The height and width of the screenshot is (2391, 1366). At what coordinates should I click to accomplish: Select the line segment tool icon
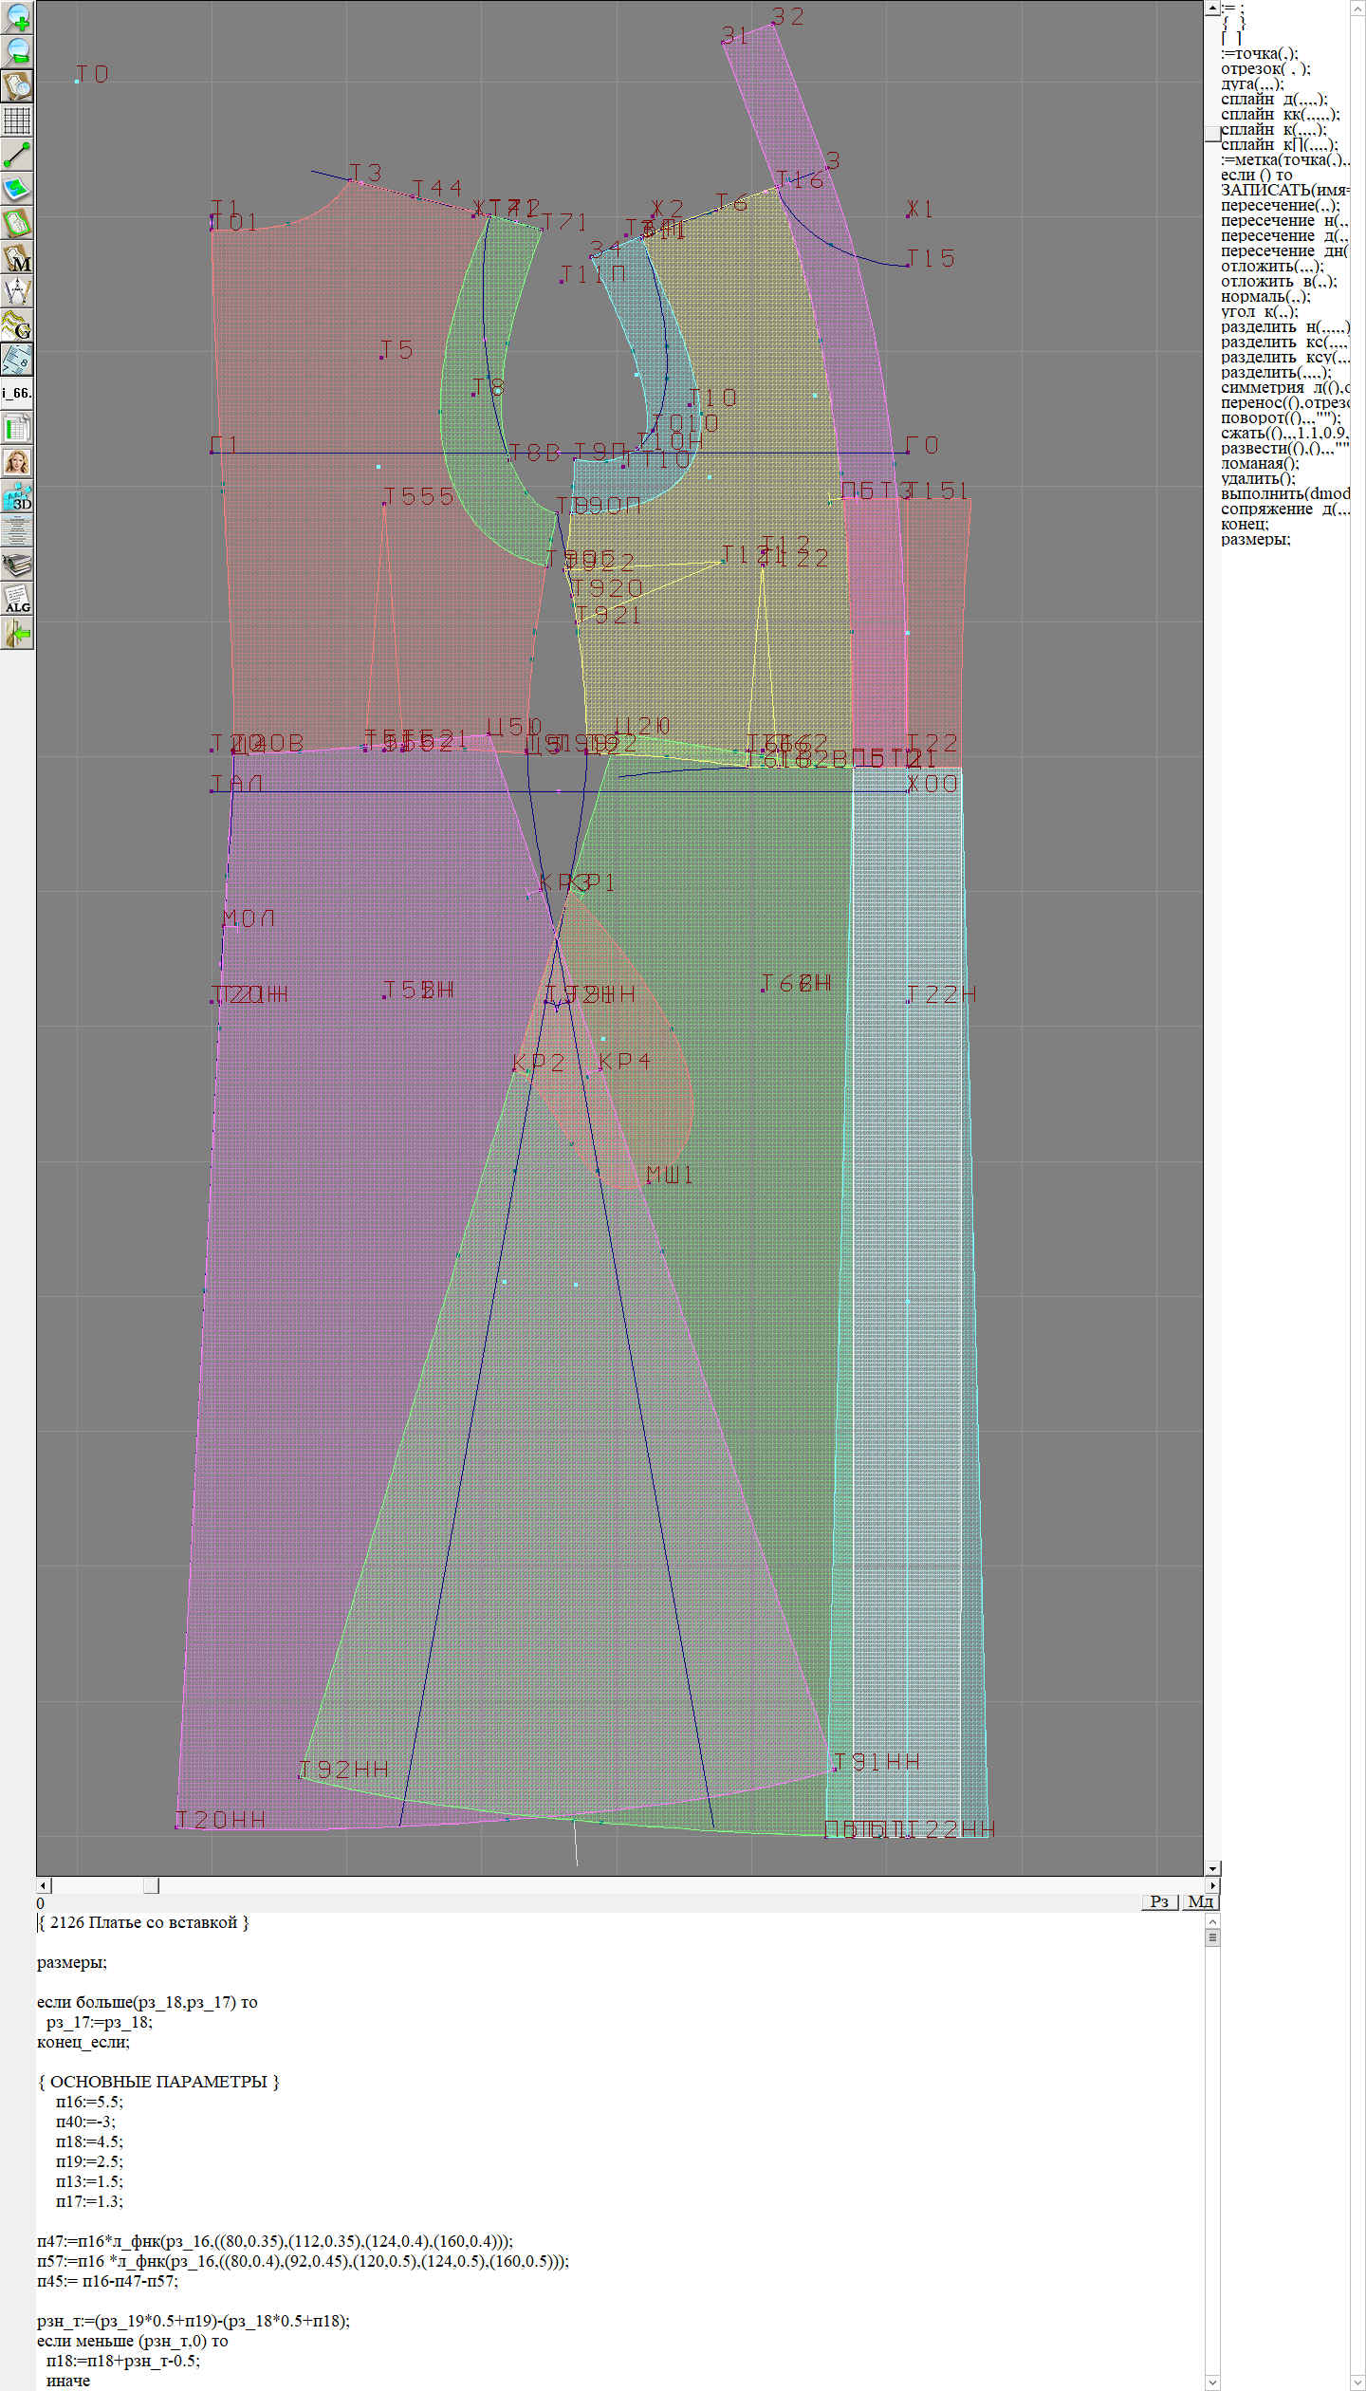[17, 155]
